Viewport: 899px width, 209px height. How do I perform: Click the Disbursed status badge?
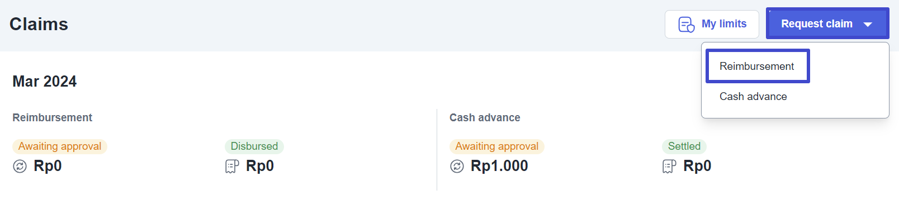pyautogui.click(x=254, y=146)
